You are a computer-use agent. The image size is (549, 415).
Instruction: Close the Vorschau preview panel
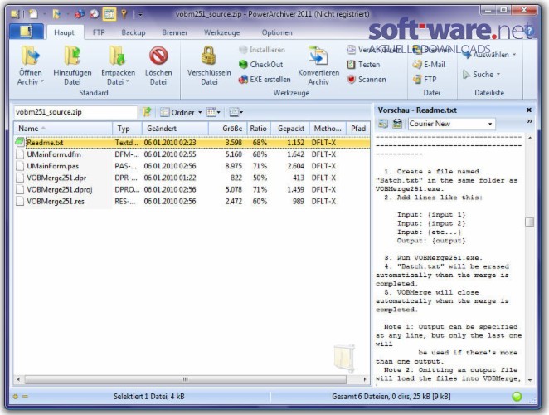pyautogui.click(x=529, y=110)
